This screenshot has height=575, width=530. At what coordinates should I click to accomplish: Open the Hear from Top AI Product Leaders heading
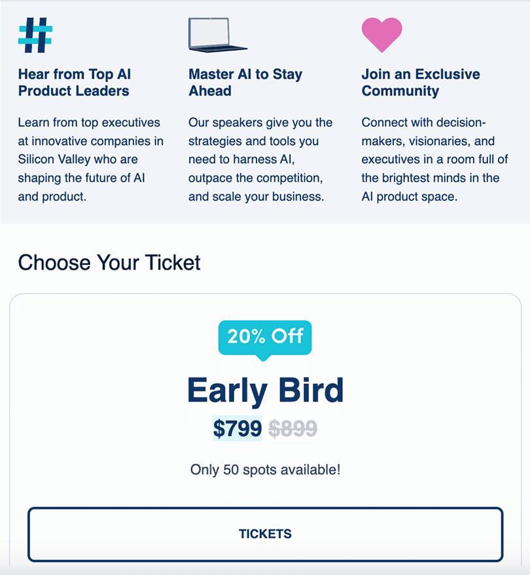pyautogui.click(x=75, y=82)
